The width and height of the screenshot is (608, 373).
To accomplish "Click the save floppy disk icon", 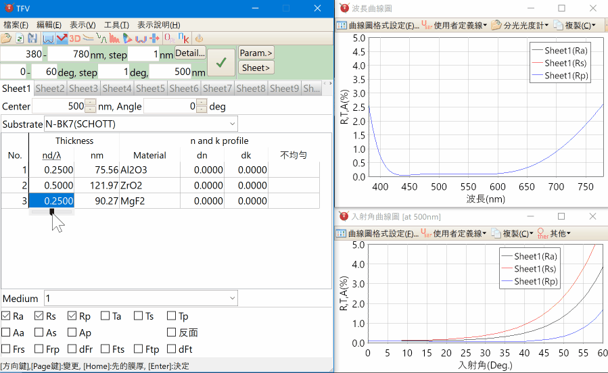I will 32,39.
